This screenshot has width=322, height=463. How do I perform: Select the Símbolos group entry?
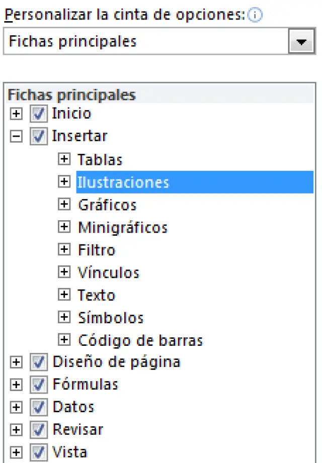(x=111, y=318)
